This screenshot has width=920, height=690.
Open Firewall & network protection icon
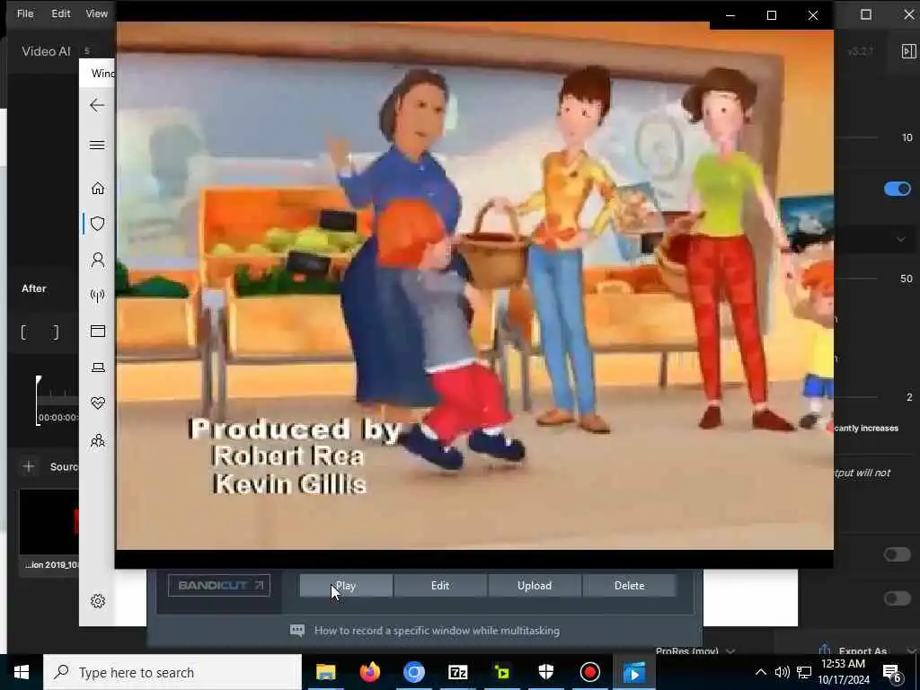97,296
